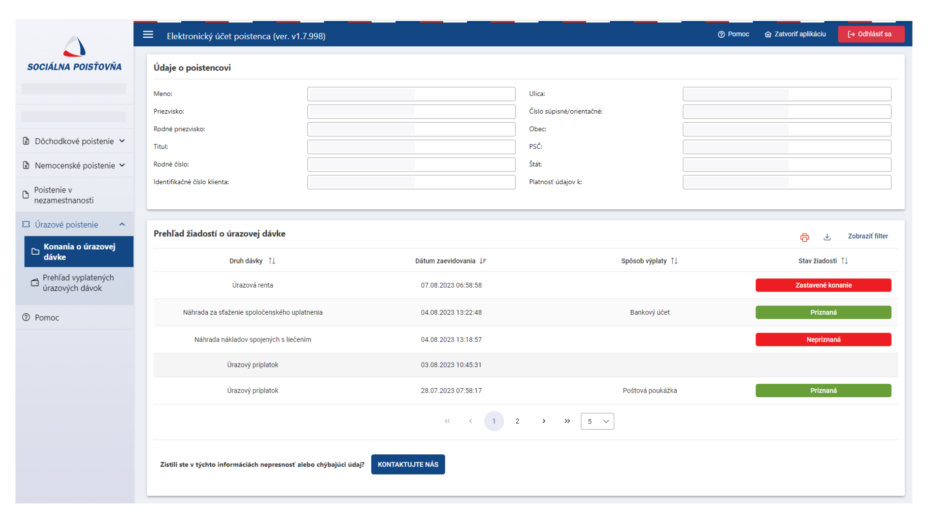Click the Titul input field

(411, 147)
